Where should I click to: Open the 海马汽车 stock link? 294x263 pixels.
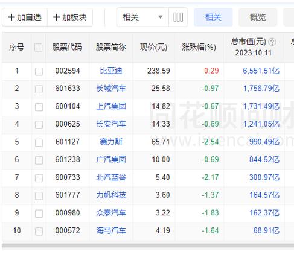click(x=111, y=230)
